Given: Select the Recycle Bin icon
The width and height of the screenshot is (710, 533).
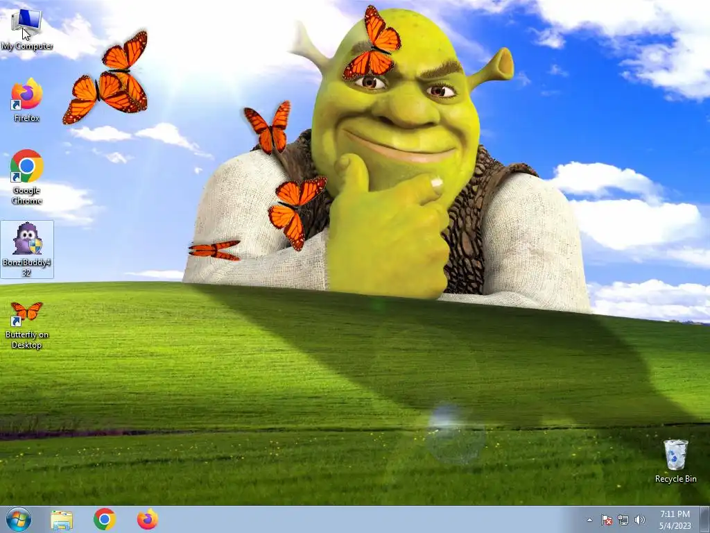Looking at the screenshot, I should 675,461.
